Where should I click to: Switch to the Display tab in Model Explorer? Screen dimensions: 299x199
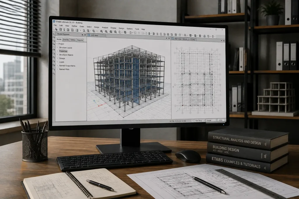pyautogui.click(x=66, y=40)
